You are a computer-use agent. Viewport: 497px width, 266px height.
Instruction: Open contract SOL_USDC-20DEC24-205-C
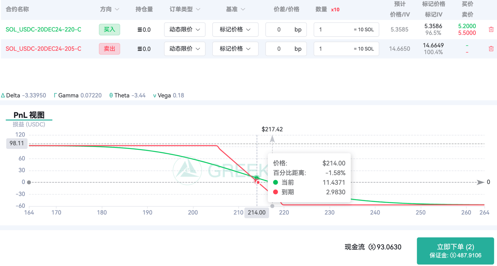(43, 49)
